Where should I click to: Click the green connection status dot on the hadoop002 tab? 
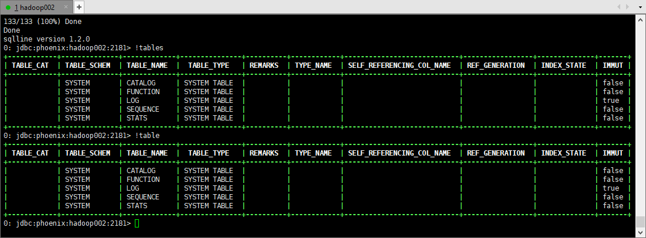[8, 8]
